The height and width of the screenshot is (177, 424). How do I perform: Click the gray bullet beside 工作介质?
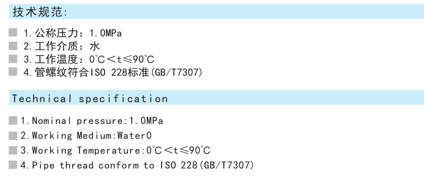point(13,46)
